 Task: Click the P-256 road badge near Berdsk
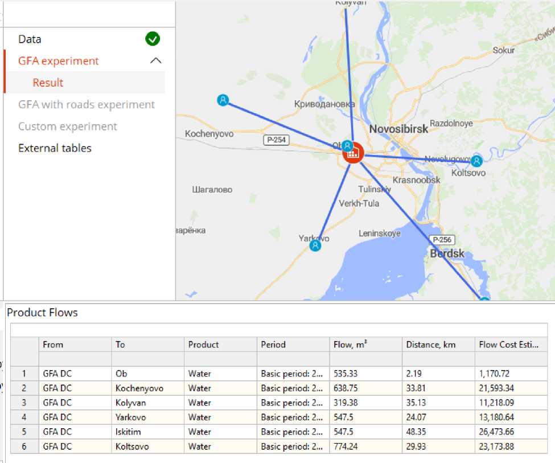tap(442, 240)
